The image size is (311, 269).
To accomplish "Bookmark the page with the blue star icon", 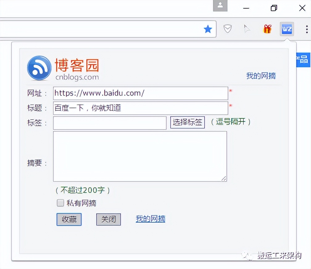I will 208,29.
